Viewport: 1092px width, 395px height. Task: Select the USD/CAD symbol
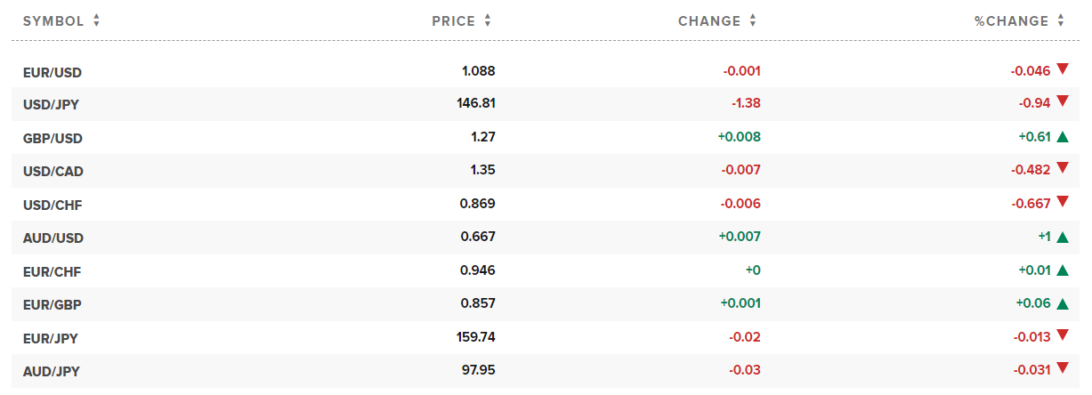pyautogui.click(x=53, y=171)
